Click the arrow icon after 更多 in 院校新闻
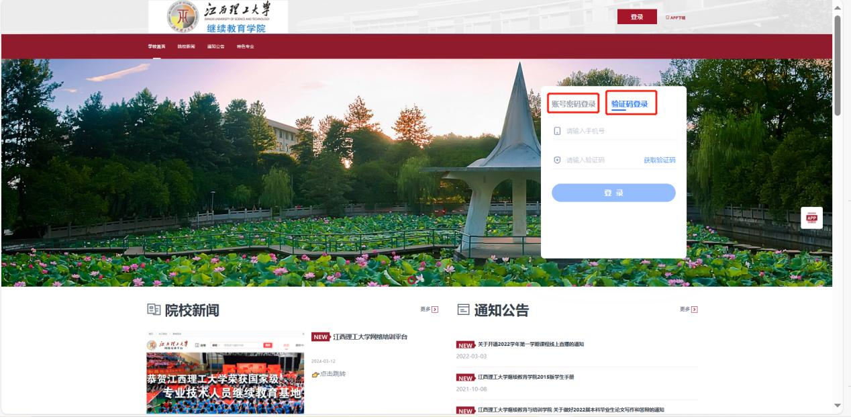This screenshot has width=851, height=417. 435,310
